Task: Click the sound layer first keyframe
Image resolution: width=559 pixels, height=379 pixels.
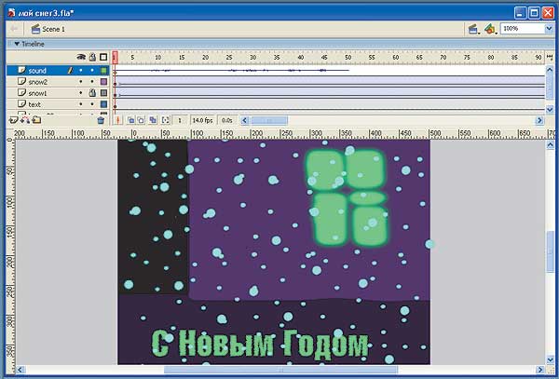Action: point(115,71)
